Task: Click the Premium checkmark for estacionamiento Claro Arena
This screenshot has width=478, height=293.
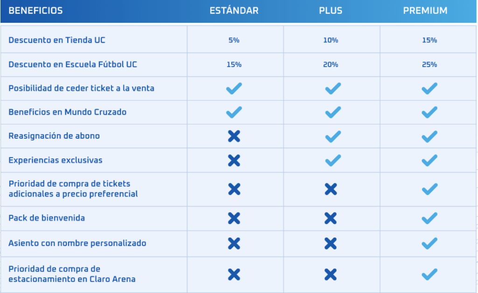Action: click(x=429, y=274)
